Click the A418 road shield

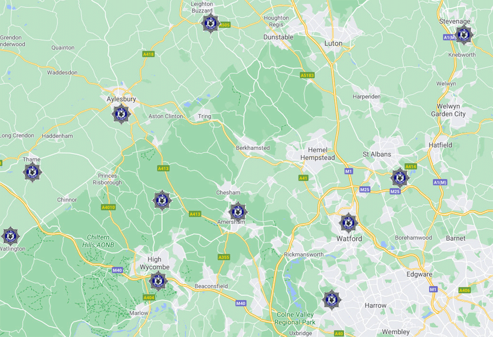(148, 54)
